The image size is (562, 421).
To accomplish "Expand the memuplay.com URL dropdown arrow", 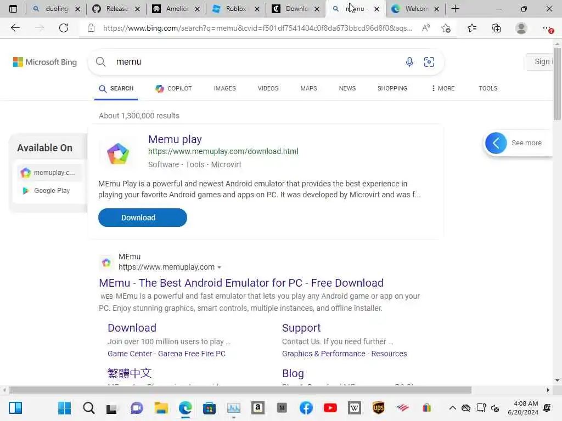I will (219, 268).
